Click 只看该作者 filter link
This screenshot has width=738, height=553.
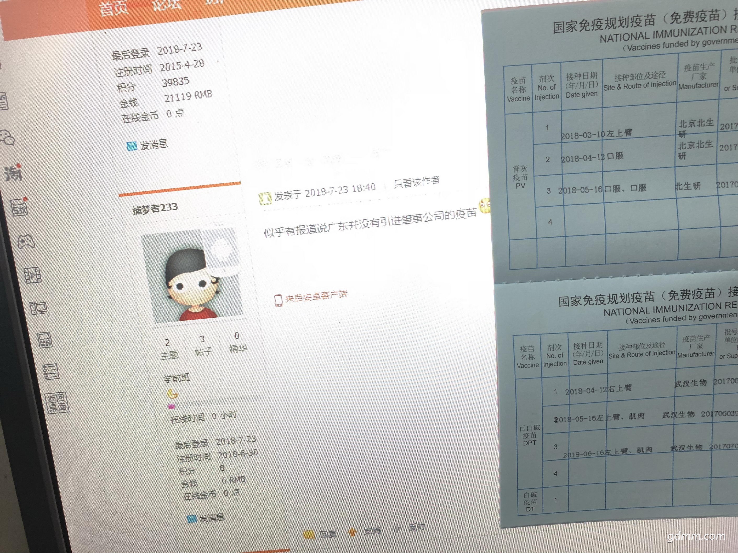[x=417, y=182]
